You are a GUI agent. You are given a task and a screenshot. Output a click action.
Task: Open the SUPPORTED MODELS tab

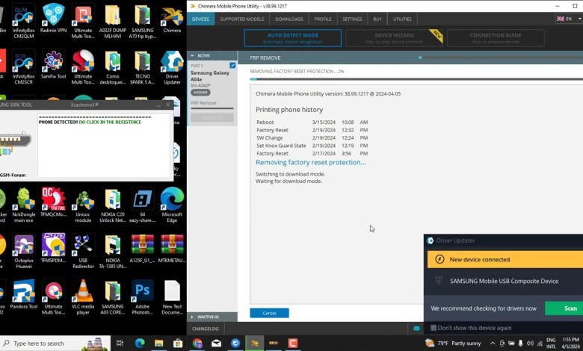(x=242, y=19)
